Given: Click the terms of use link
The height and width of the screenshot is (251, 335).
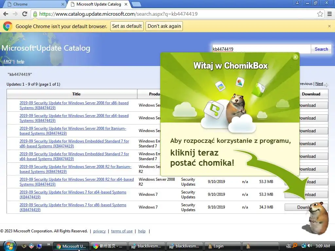Looking at the screenshot, I should pyautogui.click(x=122, y=231).
